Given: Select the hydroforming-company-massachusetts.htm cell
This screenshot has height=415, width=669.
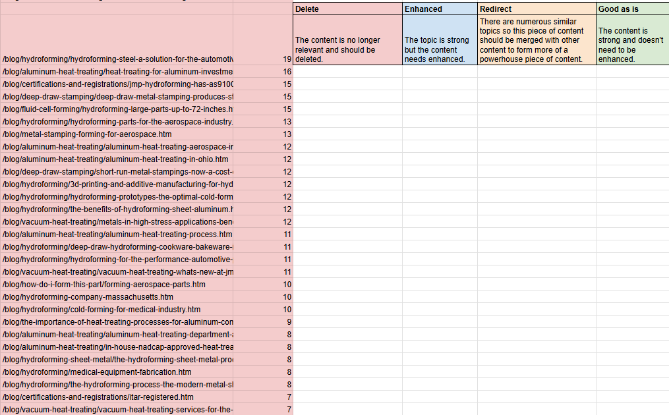Looking at the screenshot, I should coord(117,297).
